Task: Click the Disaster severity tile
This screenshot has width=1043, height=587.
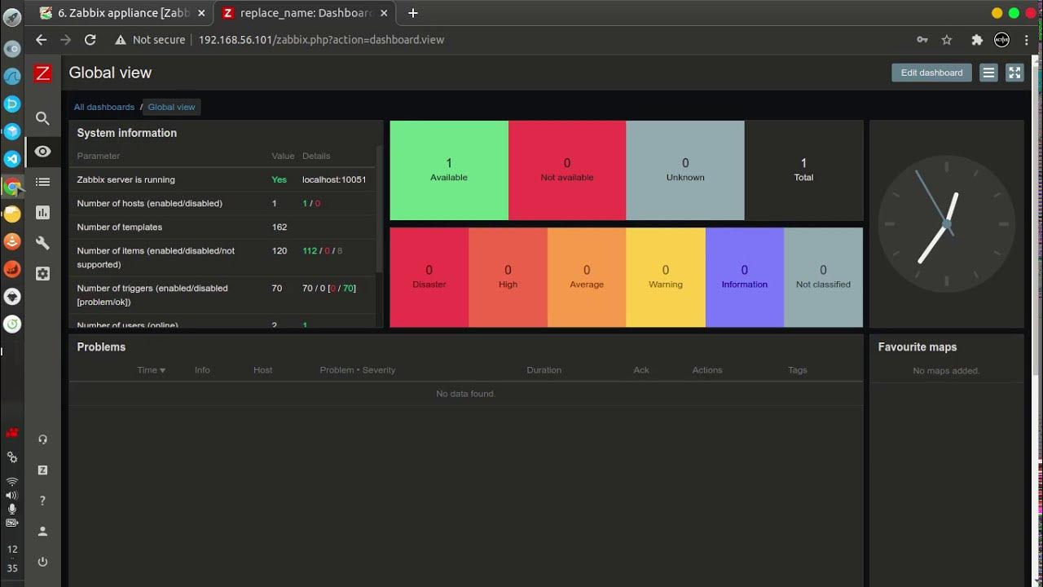Action: pos(429,277)
